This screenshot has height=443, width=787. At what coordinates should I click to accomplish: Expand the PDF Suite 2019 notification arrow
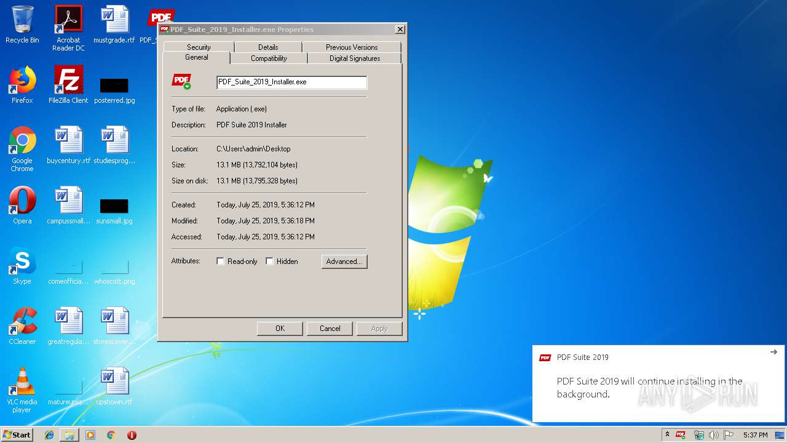click(x=773, y=352)
